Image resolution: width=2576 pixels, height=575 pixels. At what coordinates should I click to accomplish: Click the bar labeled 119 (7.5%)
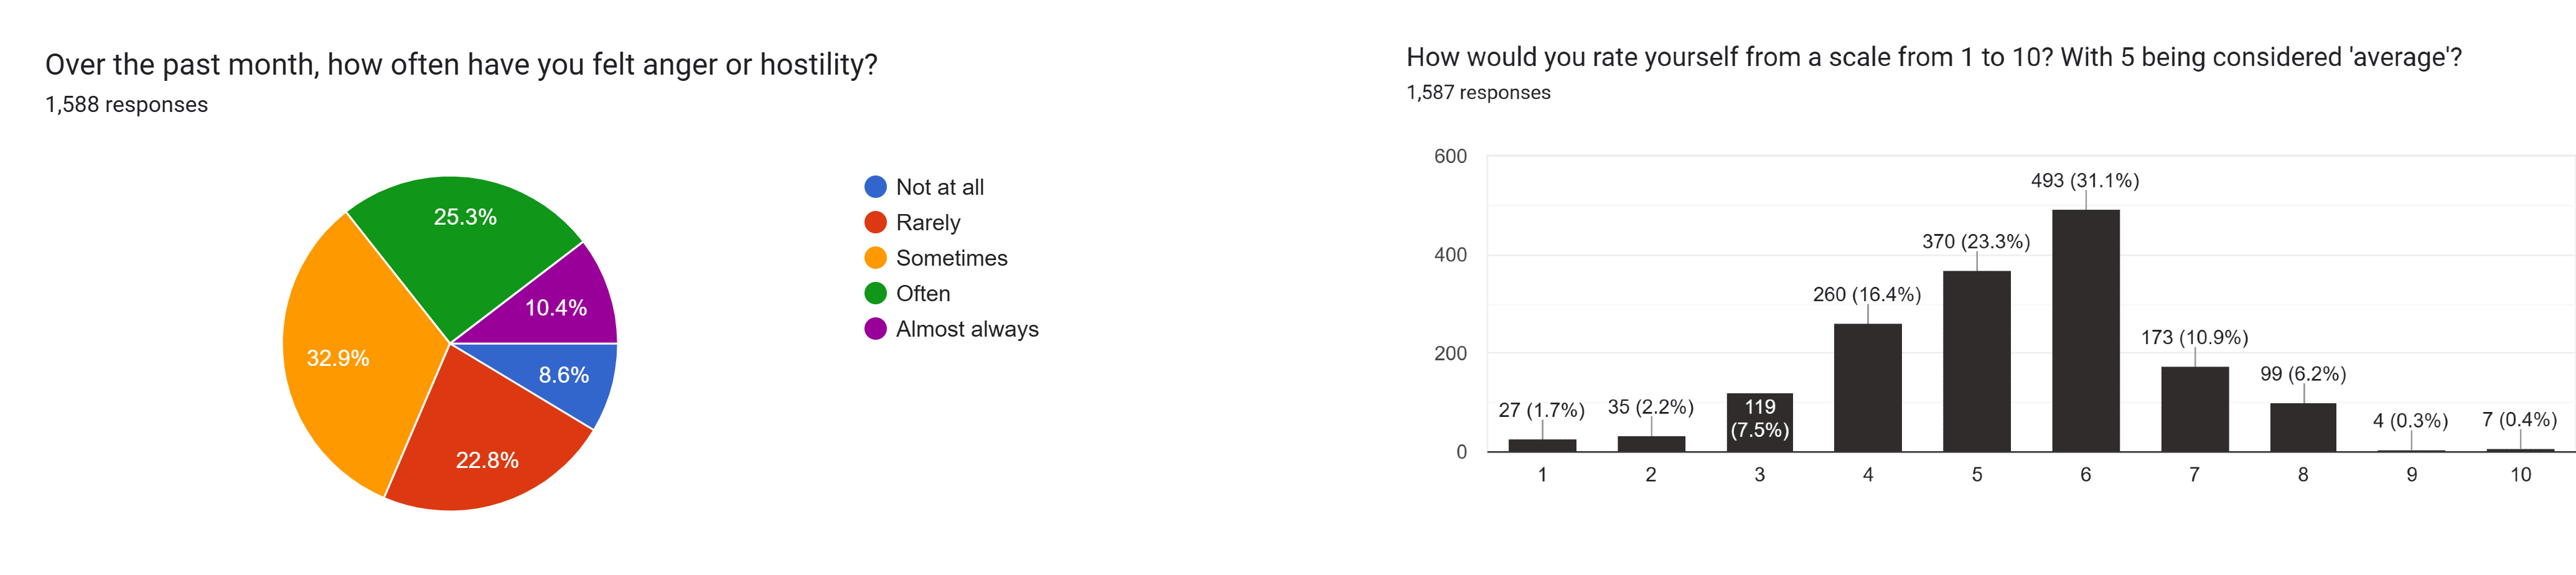(1759, 422)
